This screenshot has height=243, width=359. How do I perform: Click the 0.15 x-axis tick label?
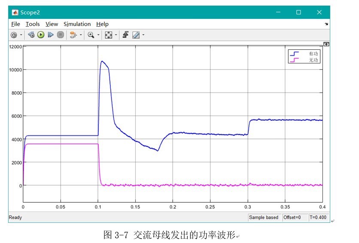[x=135, y=207]
